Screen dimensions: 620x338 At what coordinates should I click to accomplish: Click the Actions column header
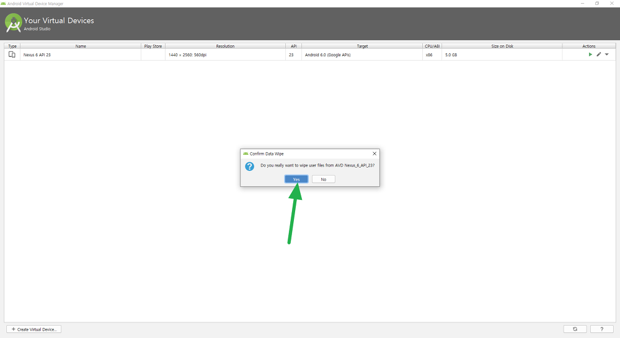(x=589, y=46)
